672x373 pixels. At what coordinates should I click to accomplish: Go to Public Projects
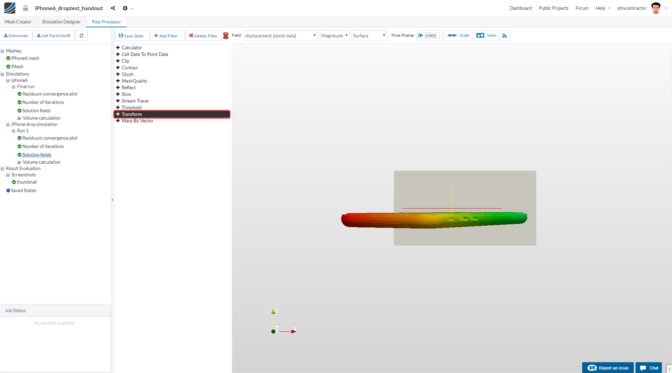[x=553, y=8]
